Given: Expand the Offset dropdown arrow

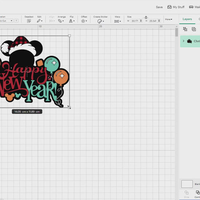Looking at the screenshot, I should [86, 21].
